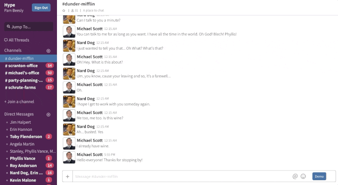Click Michael Scott's avatar on latest message
This screenshot has height=185, width=338.
69,157
